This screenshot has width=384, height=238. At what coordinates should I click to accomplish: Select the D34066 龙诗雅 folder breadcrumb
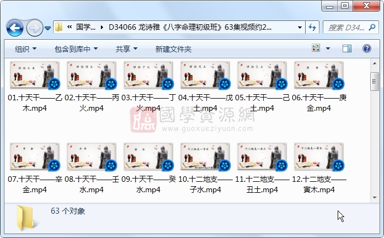click(190, 27)
